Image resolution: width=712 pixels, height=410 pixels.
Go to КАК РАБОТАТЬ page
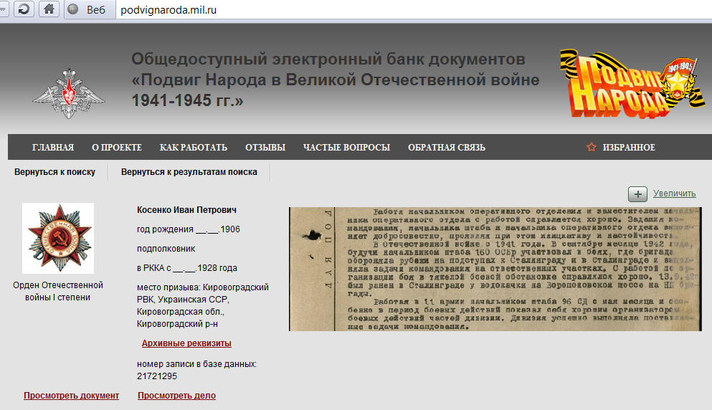click(x=194, y=148)
